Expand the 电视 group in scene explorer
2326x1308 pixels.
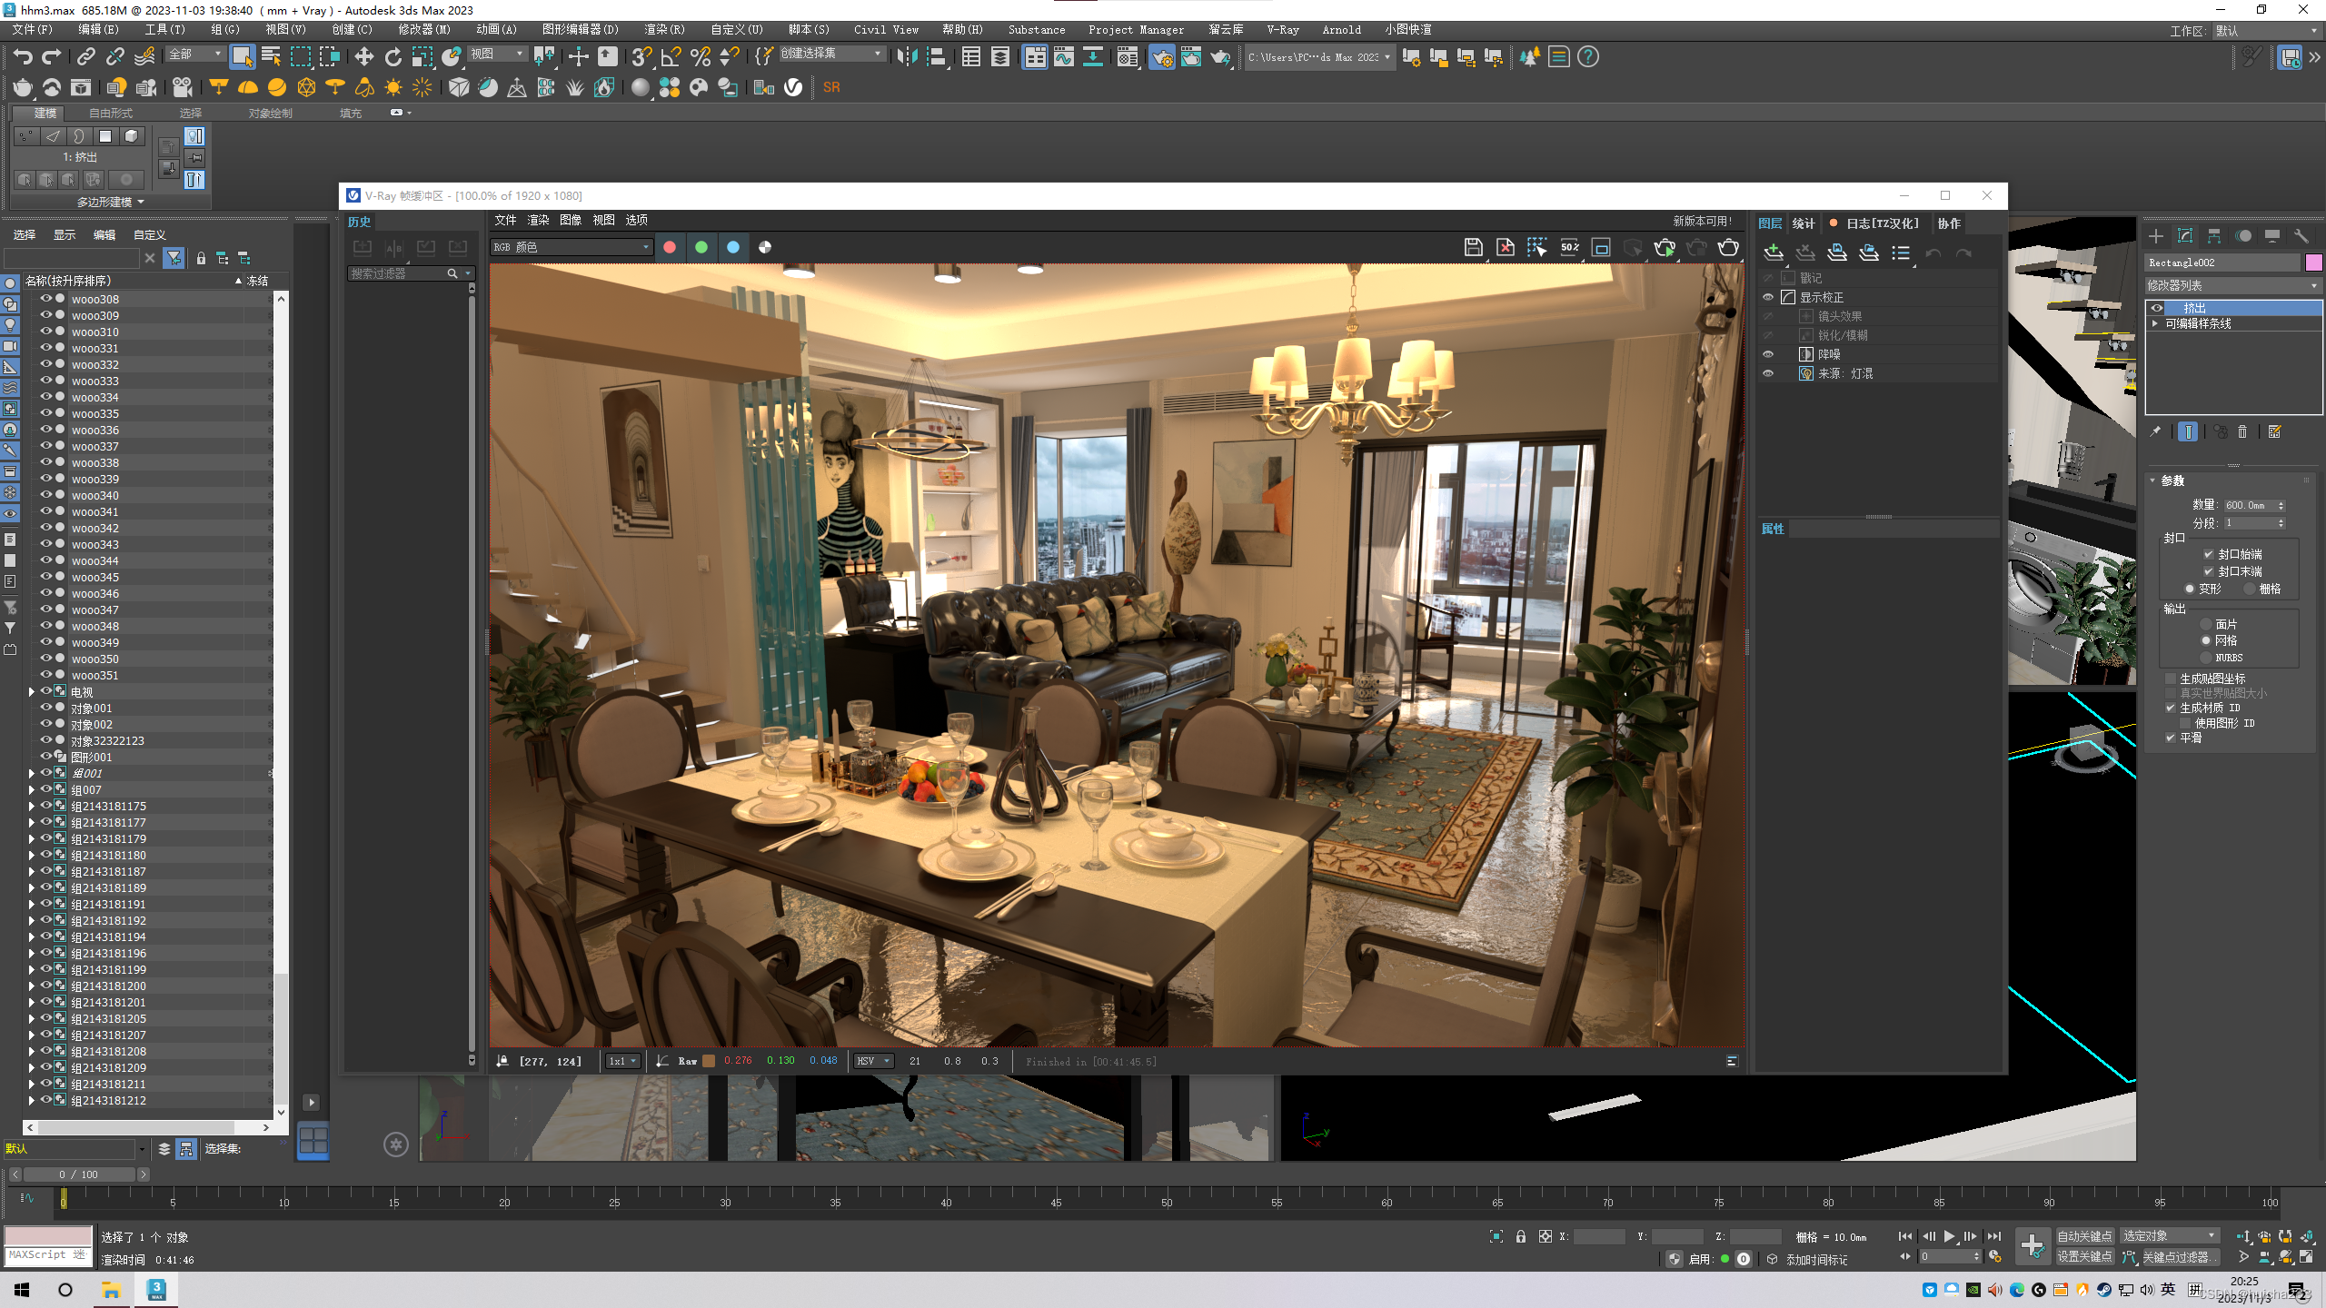(x=32, y=692)
